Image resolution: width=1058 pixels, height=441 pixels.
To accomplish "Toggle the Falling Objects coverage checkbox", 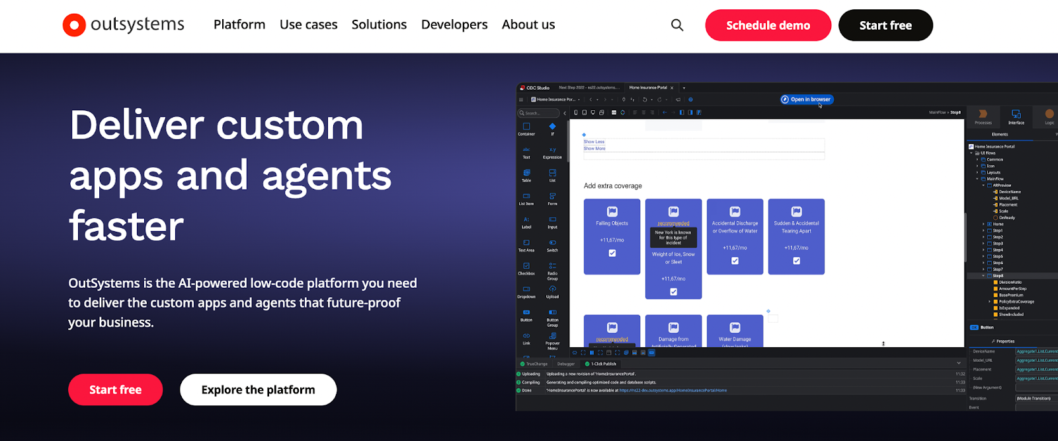I will [612, 254].
